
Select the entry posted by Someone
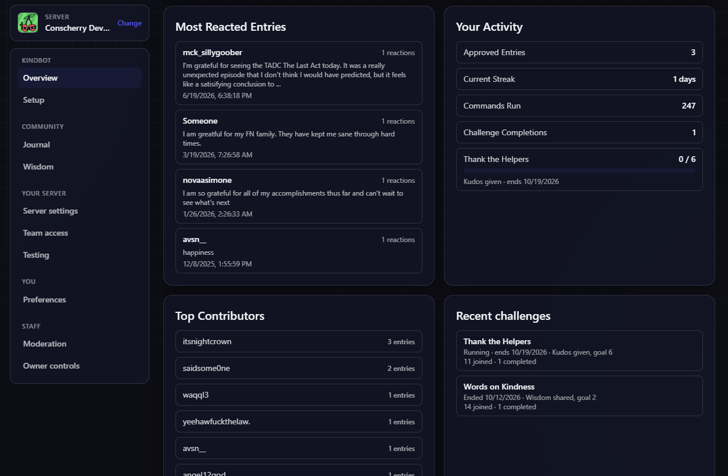tap(299, 137)
